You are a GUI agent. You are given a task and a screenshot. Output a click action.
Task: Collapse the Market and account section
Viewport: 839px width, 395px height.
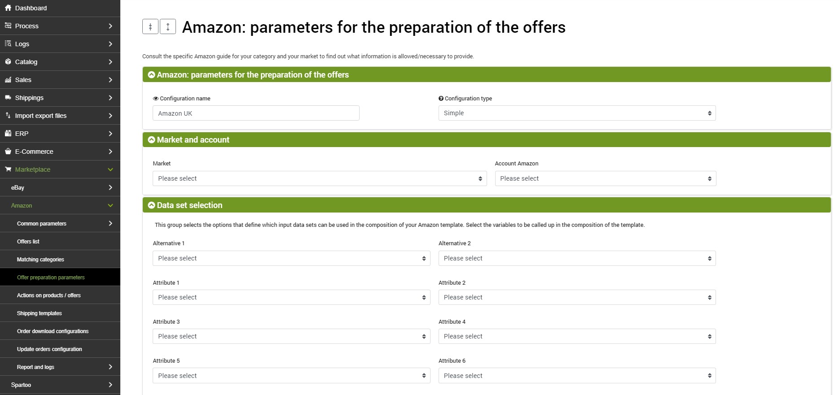click(151, 140)
